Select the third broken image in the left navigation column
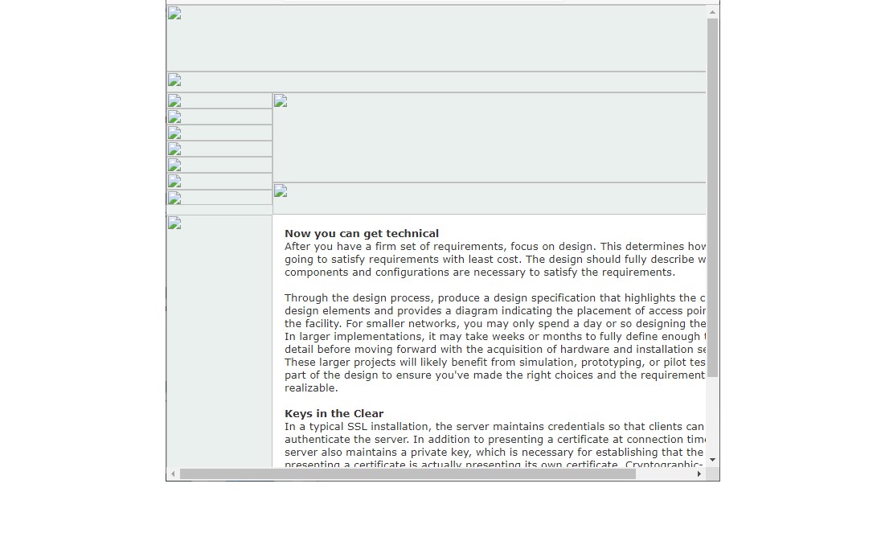 click(x=174, y=133)
